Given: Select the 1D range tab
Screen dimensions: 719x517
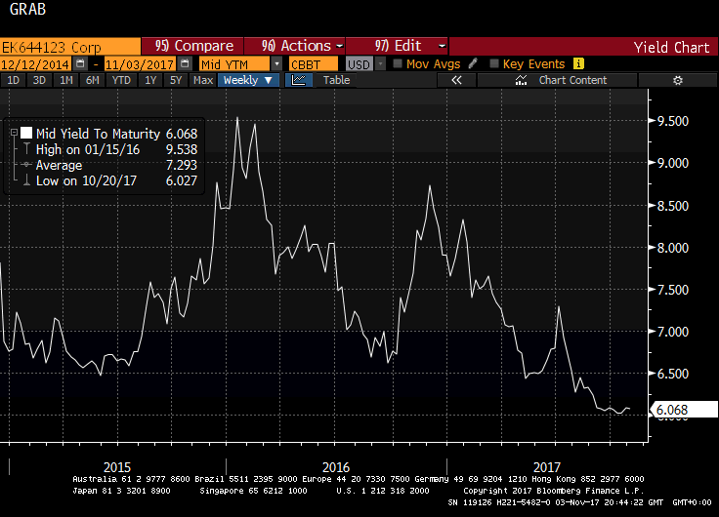Looking at the screenshot, I should 14,80.
